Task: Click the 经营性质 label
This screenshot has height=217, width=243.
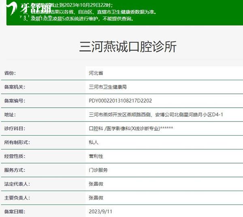Action: coord(15,156)
